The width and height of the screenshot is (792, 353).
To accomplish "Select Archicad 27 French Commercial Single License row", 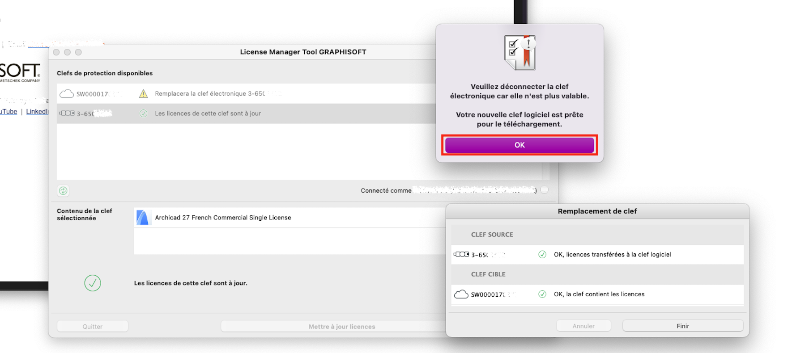I will click(289, 218).
